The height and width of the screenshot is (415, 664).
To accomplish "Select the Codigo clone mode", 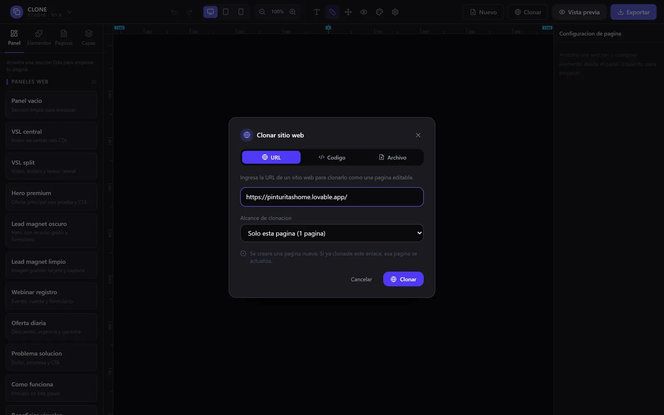I will pos(332,157).
